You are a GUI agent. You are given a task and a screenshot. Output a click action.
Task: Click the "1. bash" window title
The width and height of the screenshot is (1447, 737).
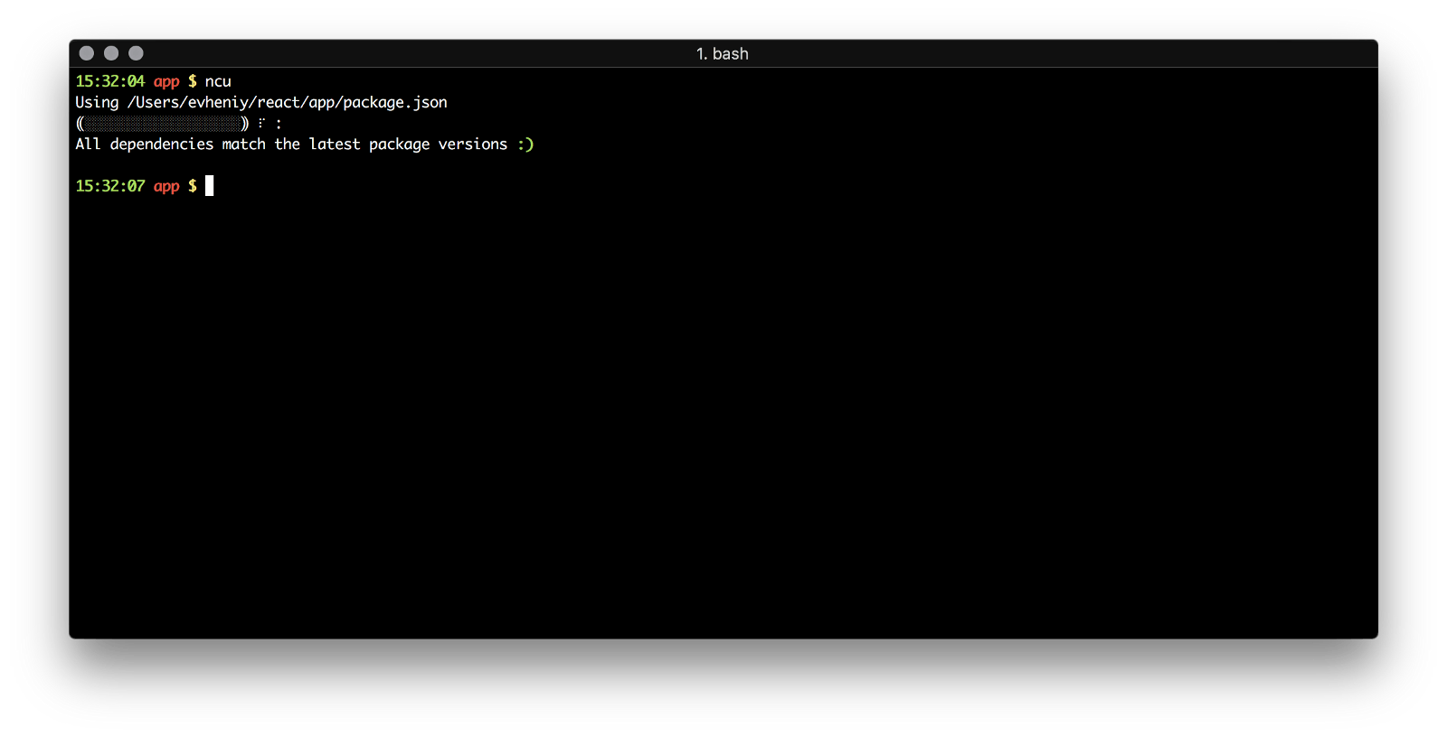pyautogui.click(x=722, y=54)
